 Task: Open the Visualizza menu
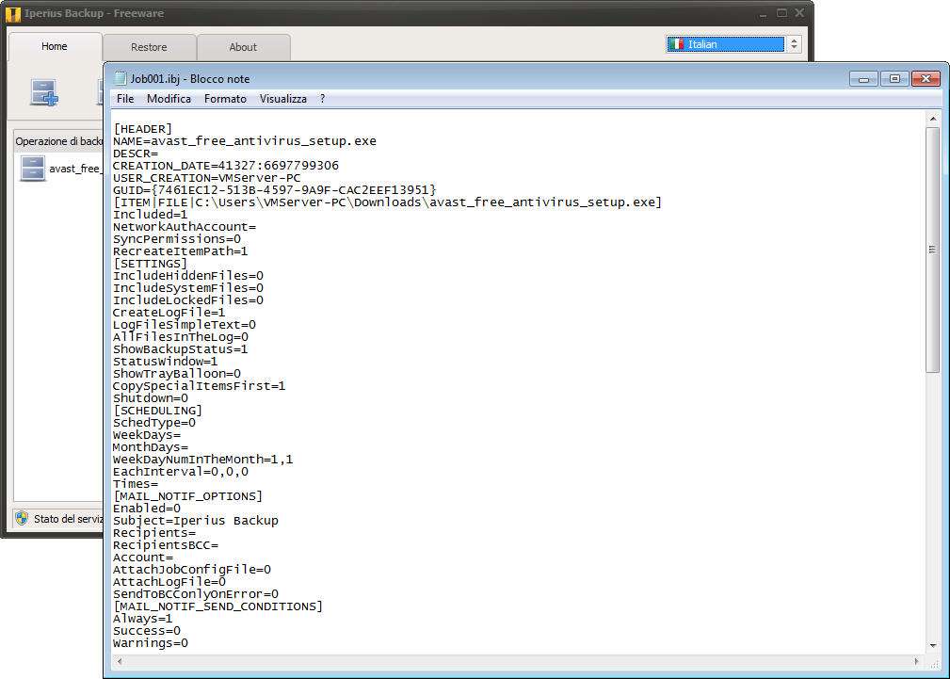click(283, 99)
